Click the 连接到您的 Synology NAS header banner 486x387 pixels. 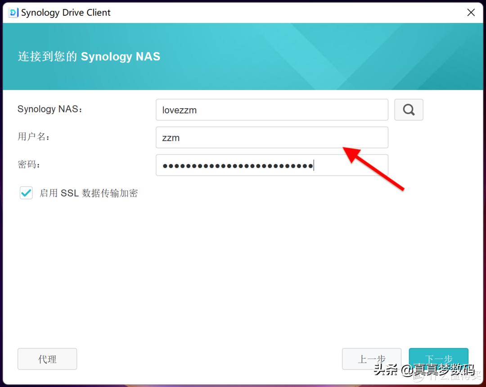point(88,56)
